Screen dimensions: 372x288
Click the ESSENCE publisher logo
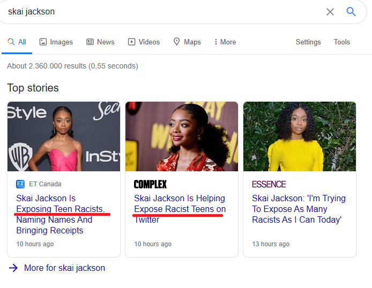[x=269, y=184]
